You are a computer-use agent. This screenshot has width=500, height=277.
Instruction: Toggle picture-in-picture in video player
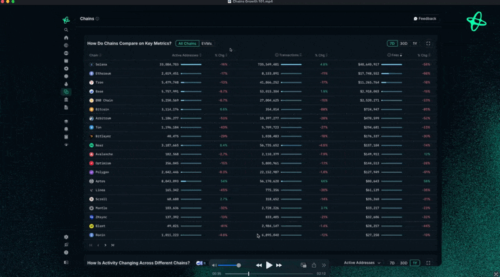pyautogui.click(x=304, y=265)
